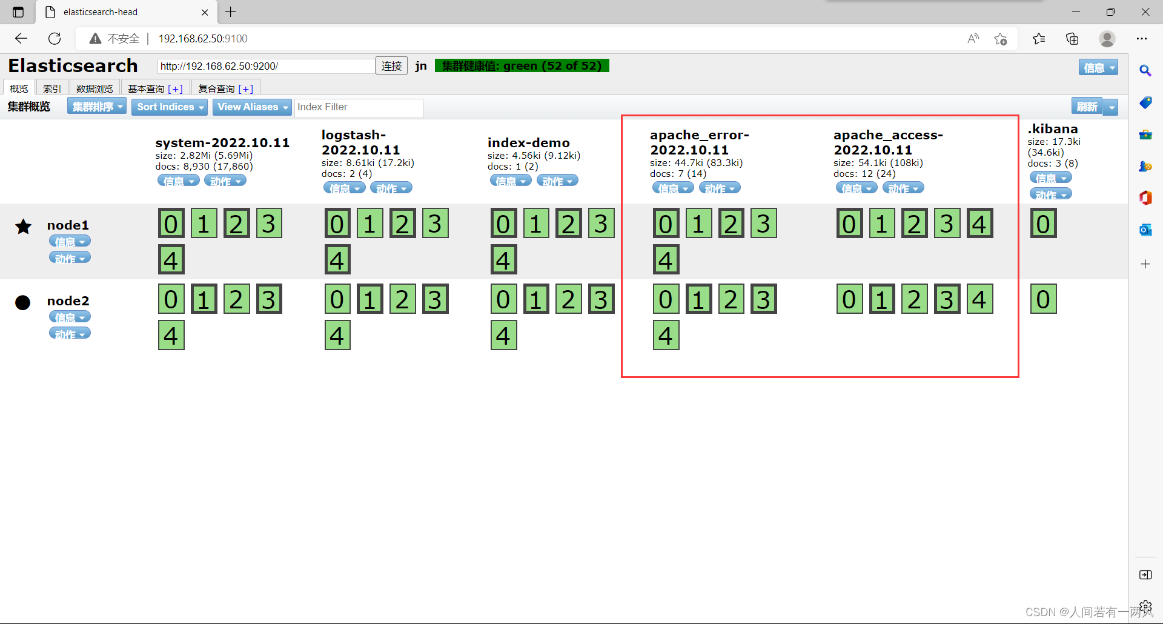The image size is (1163, 624).
Task: Click the Elasticsearch title heading
Action: click(x=73, y=65)
